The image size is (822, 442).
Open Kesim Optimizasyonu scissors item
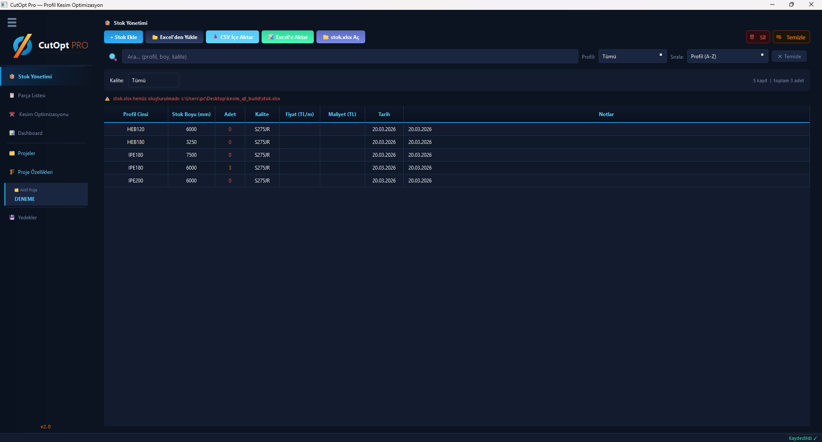pos(43,114)
